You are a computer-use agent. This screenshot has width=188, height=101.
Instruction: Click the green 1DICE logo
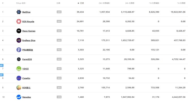(x=19, y=69)
